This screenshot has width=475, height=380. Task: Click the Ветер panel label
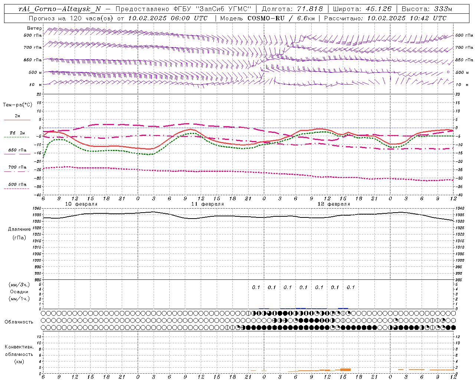tap(35, 28)
